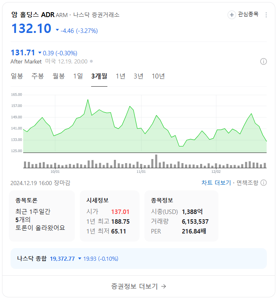This screenshot has height=301, width=277.
Task: Click the info icon beside After Market
Action: [263, 61]
